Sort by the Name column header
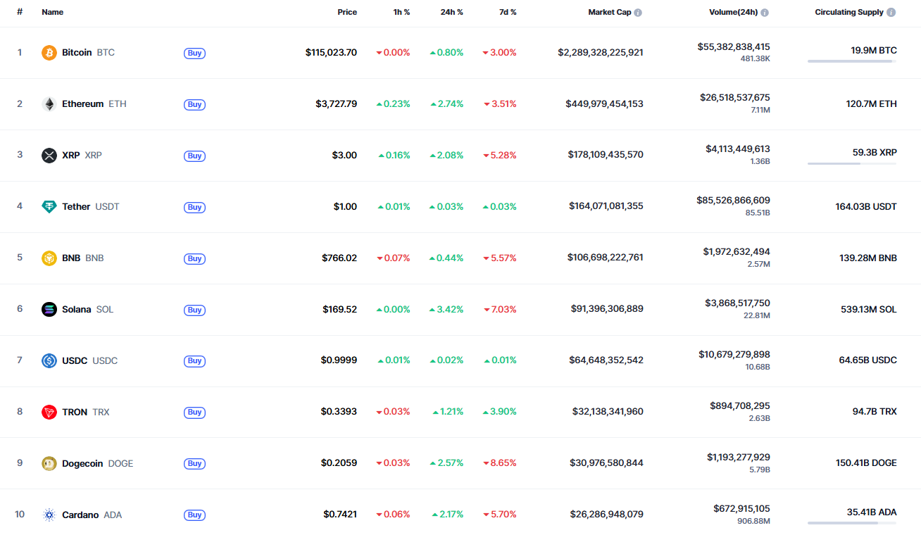This screenshot has width=921, height=535. click(x=52, y=12)
